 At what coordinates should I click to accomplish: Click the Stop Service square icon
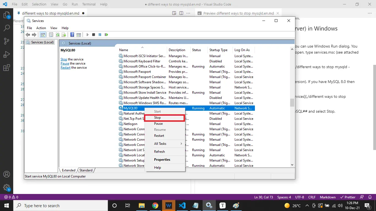point(94,35)
